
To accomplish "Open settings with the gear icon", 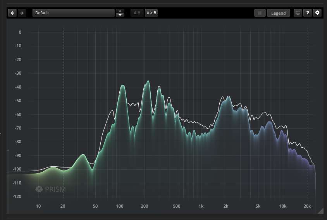I will click(317, 13).
